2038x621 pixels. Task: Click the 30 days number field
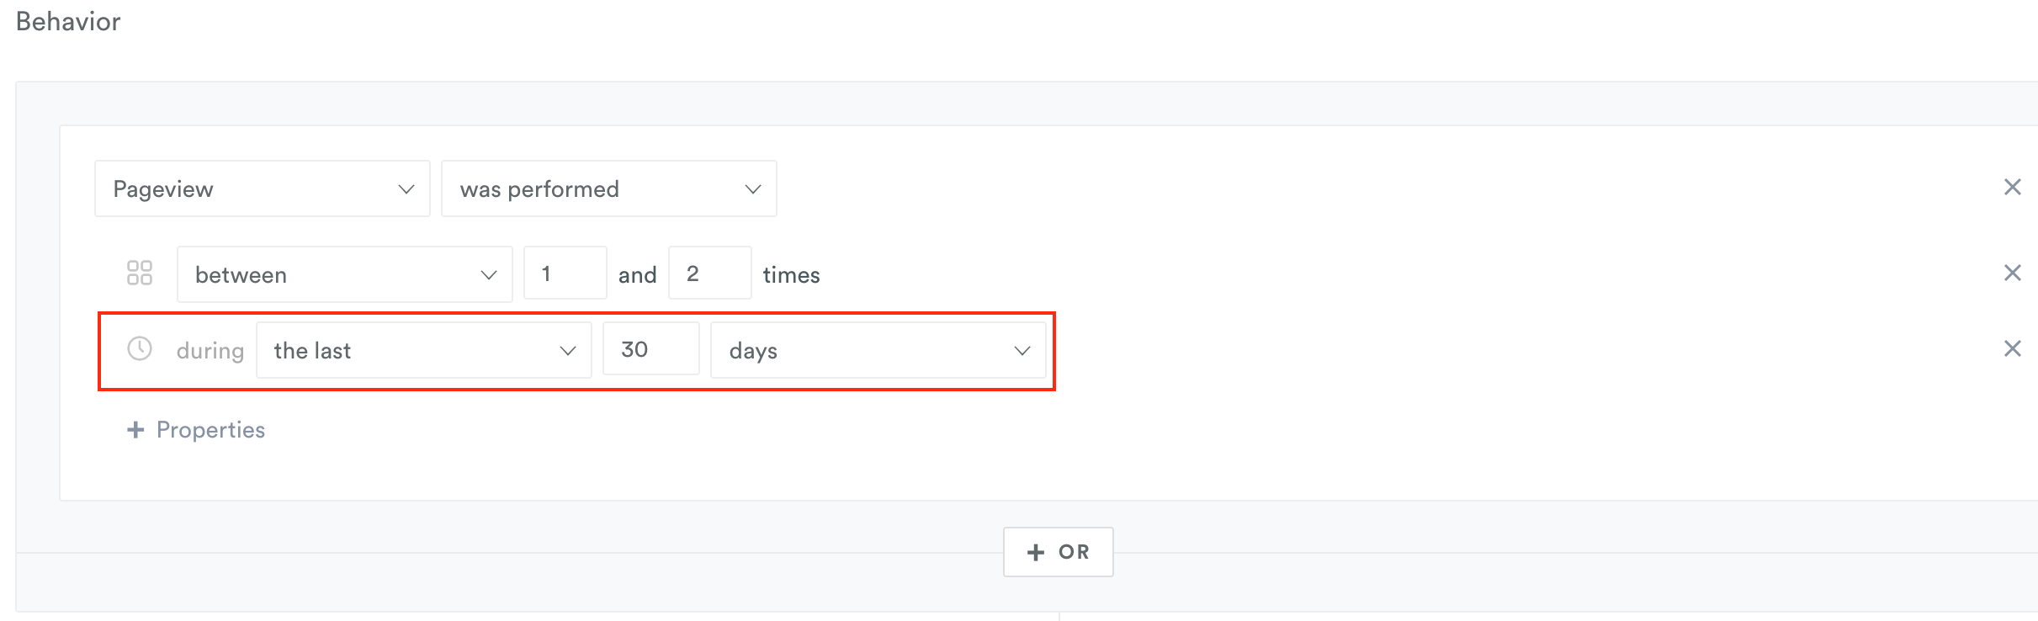651,348
